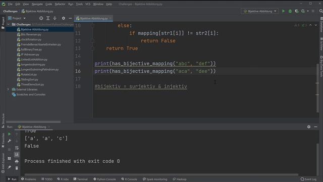Select Bits Reversen.py in project tree
323x182 pixels.
click(29, 34)
